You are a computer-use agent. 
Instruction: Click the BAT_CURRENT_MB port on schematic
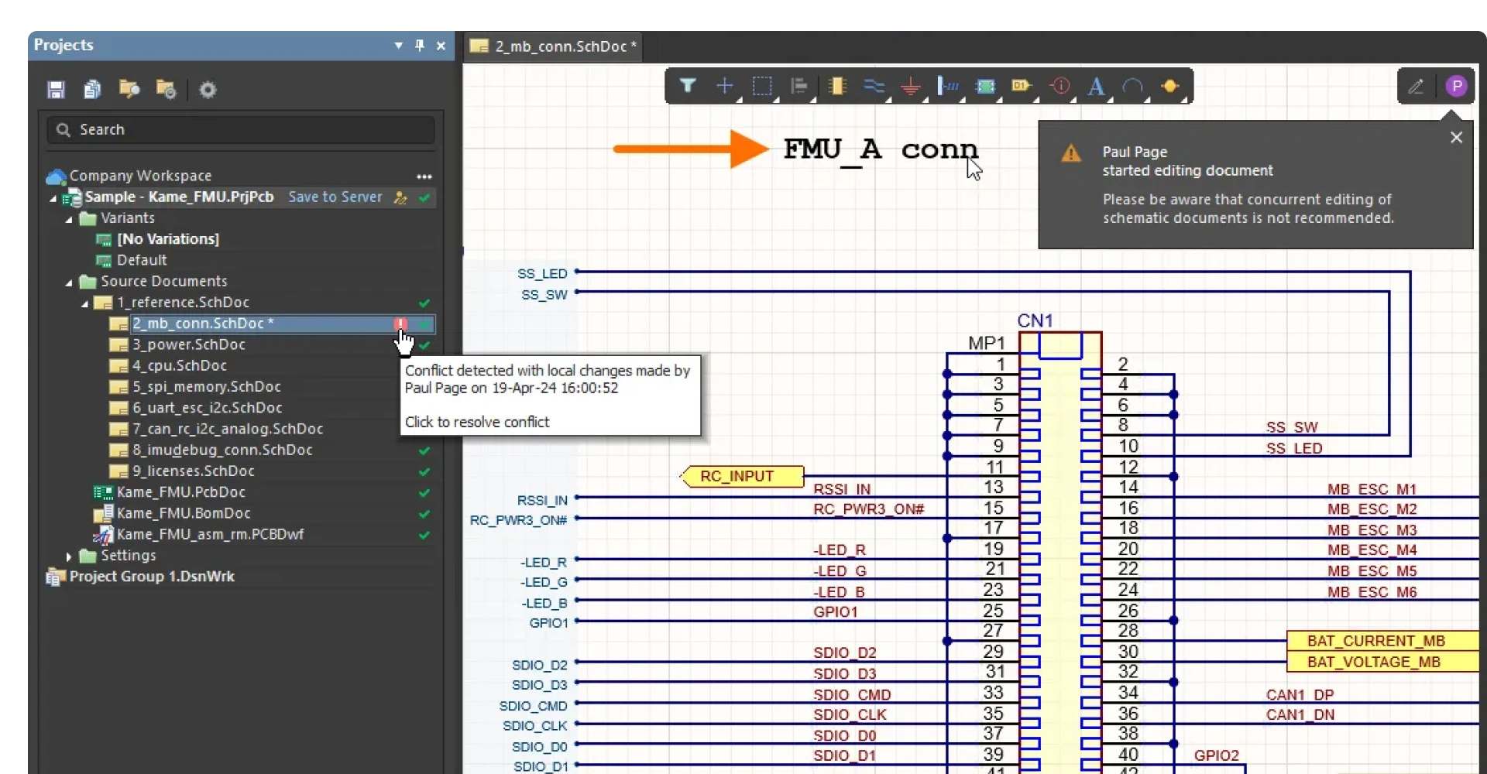(1382, 641)
